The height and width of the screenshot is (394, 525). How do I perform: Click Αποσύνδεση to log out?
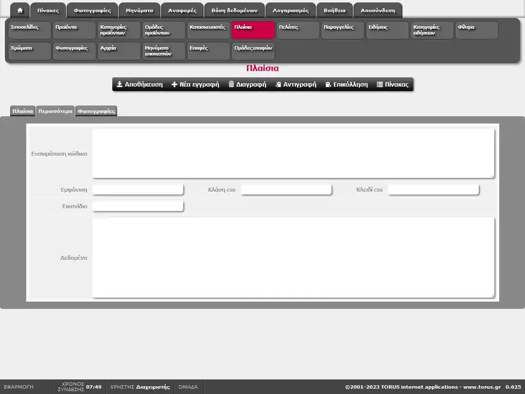coord(378,10)
